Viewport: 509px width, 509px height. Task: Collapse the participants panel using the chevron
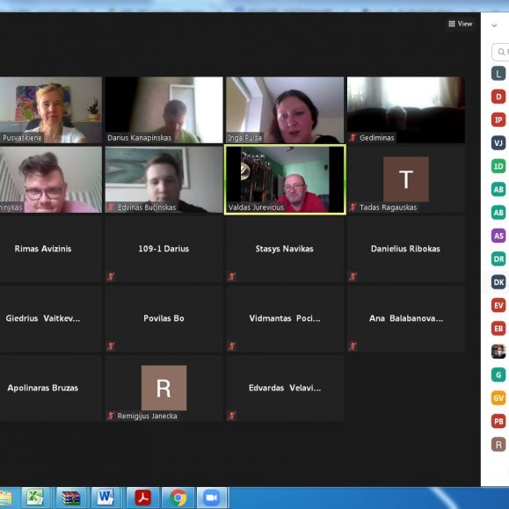pyautogui.click(x=494, y=25)
